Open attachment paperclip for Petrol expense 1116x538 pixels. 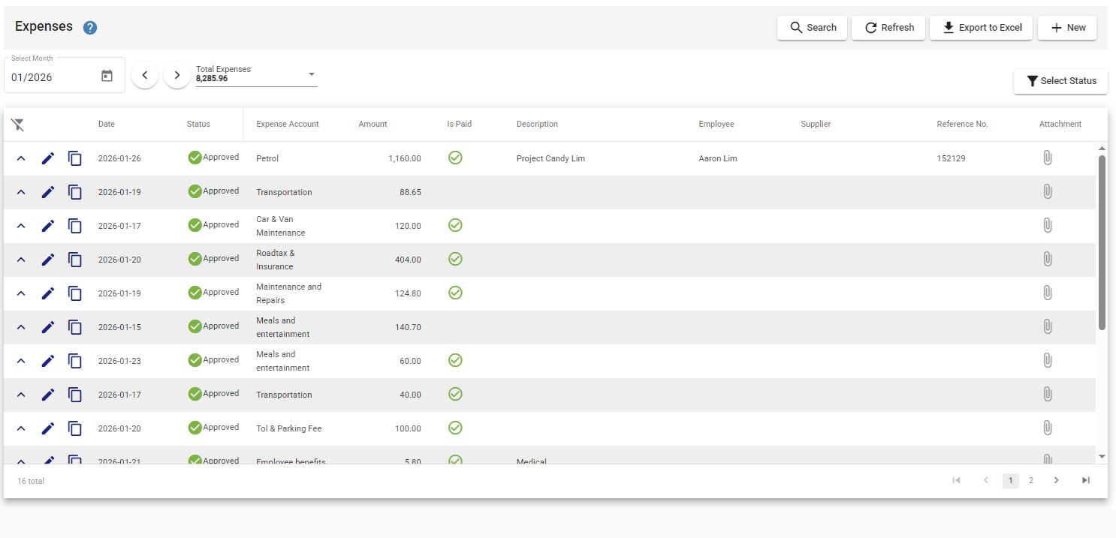[1048, 158]
